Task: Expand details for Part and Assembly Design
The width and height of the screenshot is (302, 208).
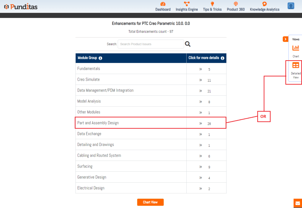Action: (x=201, y=123)
